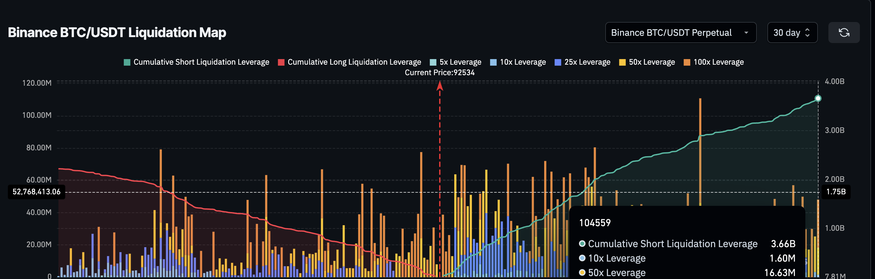Click the 52,768,413.06 crosshair value label
The height and width of the screenshot is (279, 875).
click(x=36, y=192)
